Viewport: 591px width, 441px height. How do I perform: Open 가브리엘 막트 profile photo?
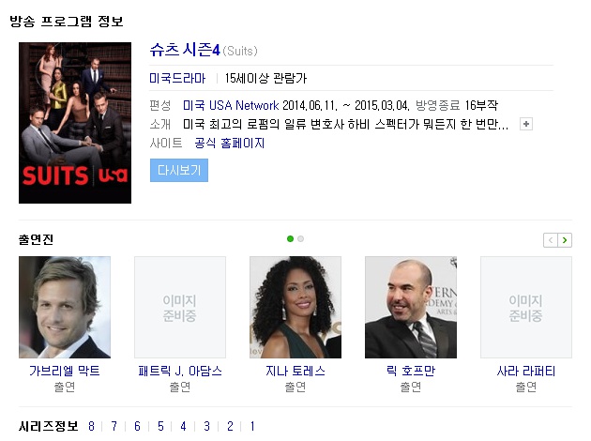click(65, 307)
